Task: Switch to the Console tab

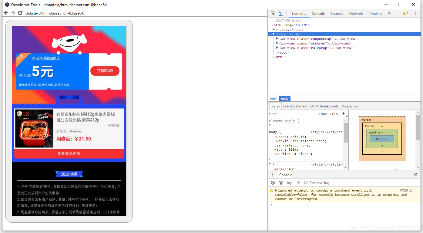Action: point(318,14)
